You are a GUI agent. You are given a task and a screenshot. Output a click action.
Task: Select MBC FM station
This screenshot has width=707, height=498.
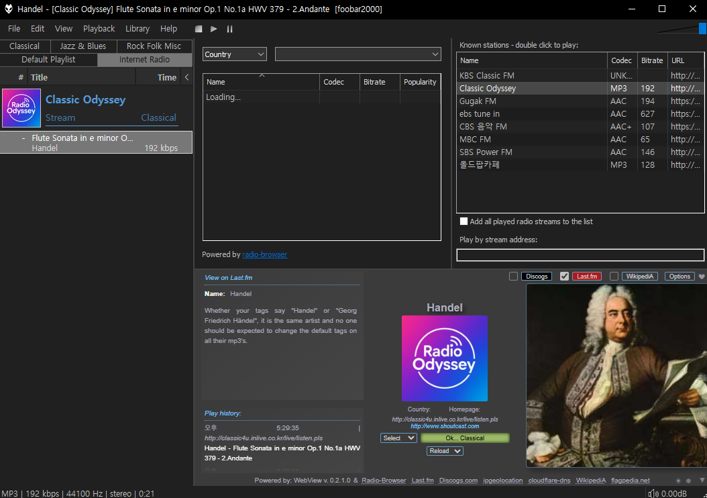tap(580, 140)
